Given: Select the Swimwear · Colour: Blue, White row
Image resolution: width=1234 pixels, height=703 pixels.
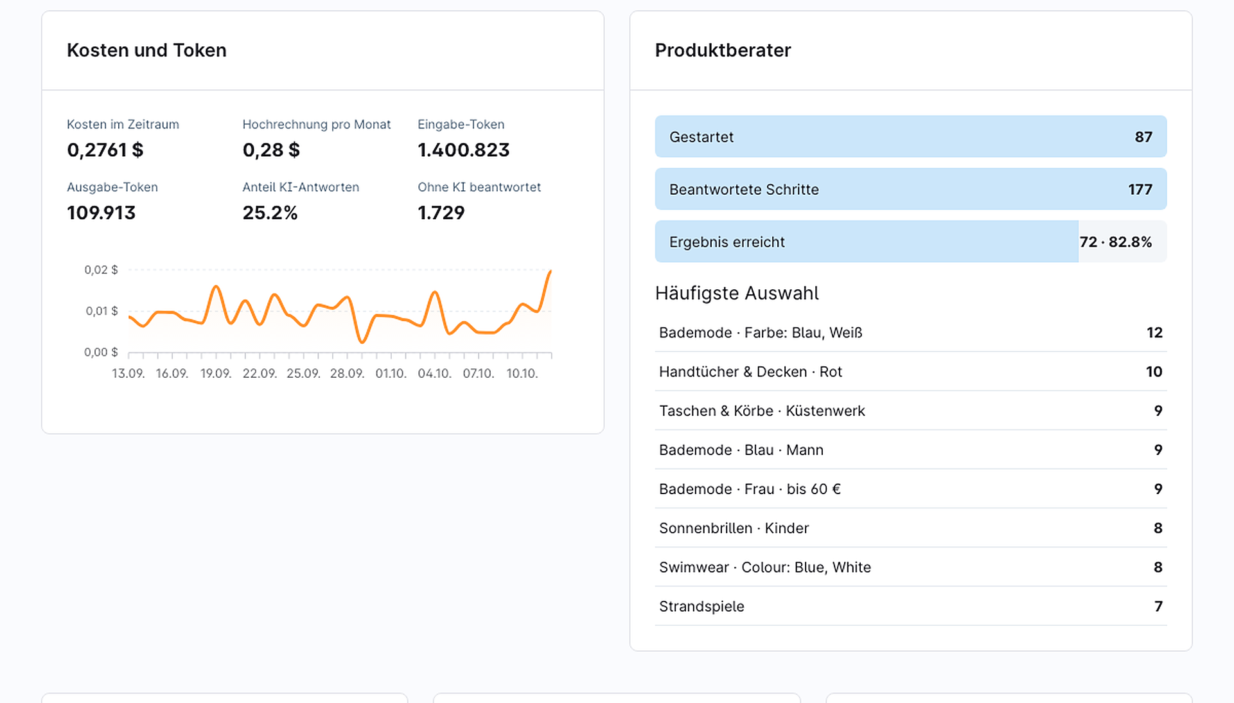Looking at the screenshot, I should (910, 567).
